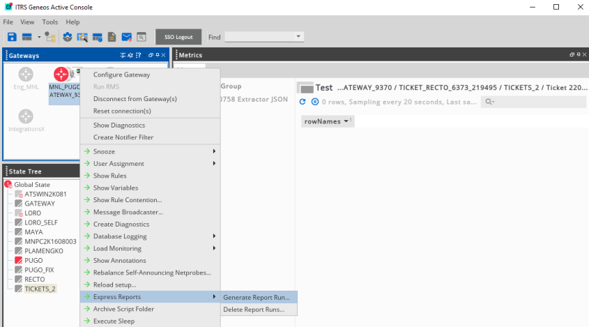
Task: Expand the Database Logging submenu
Action: (150, 236)
